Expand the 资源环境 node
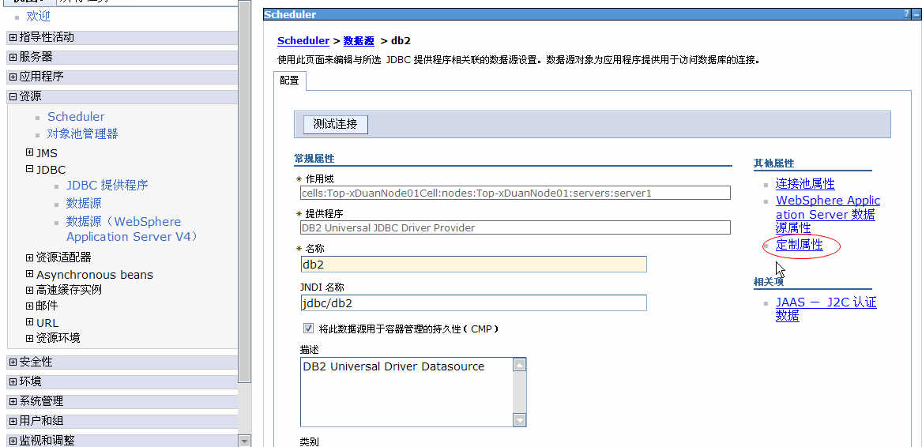This screenshot has height=447, width=922. click(x=30, y=338)
